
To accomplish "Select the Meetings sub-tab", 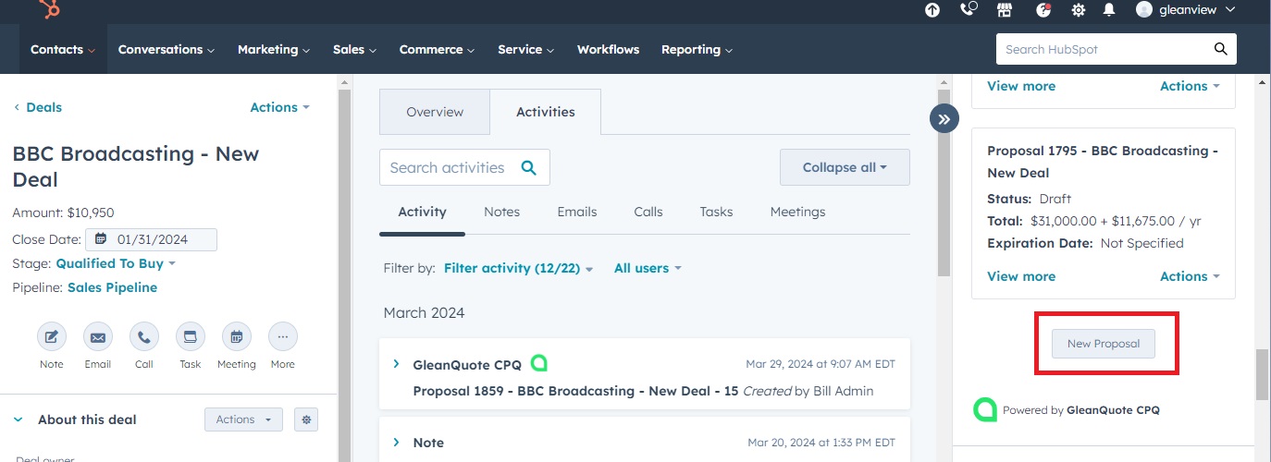I will [797, 212].
